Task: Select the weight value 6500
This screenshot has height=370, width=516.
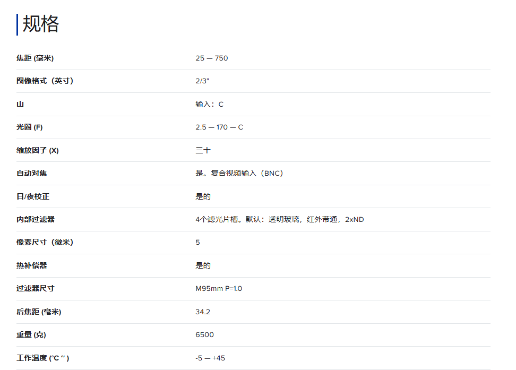Action: tap(204, 334)
